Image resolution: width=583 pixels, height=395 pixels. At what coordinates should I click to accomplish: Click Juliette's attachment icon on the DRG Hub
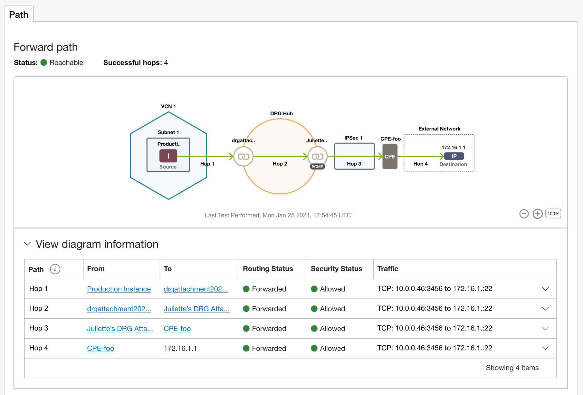[317, 156]
